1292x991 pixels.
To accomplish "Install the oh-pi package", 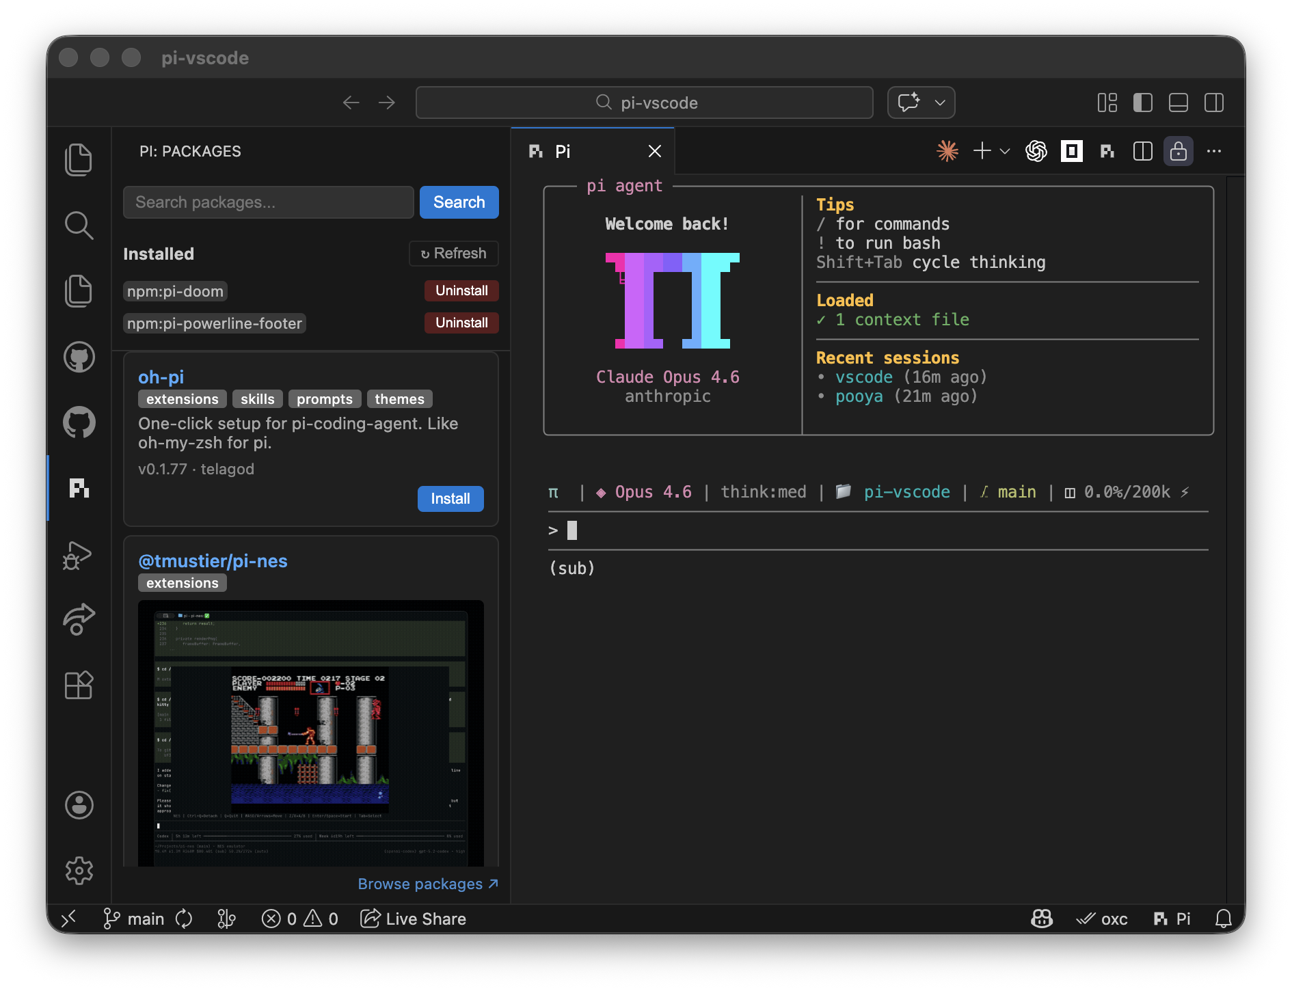I will [x=450, y=498].
